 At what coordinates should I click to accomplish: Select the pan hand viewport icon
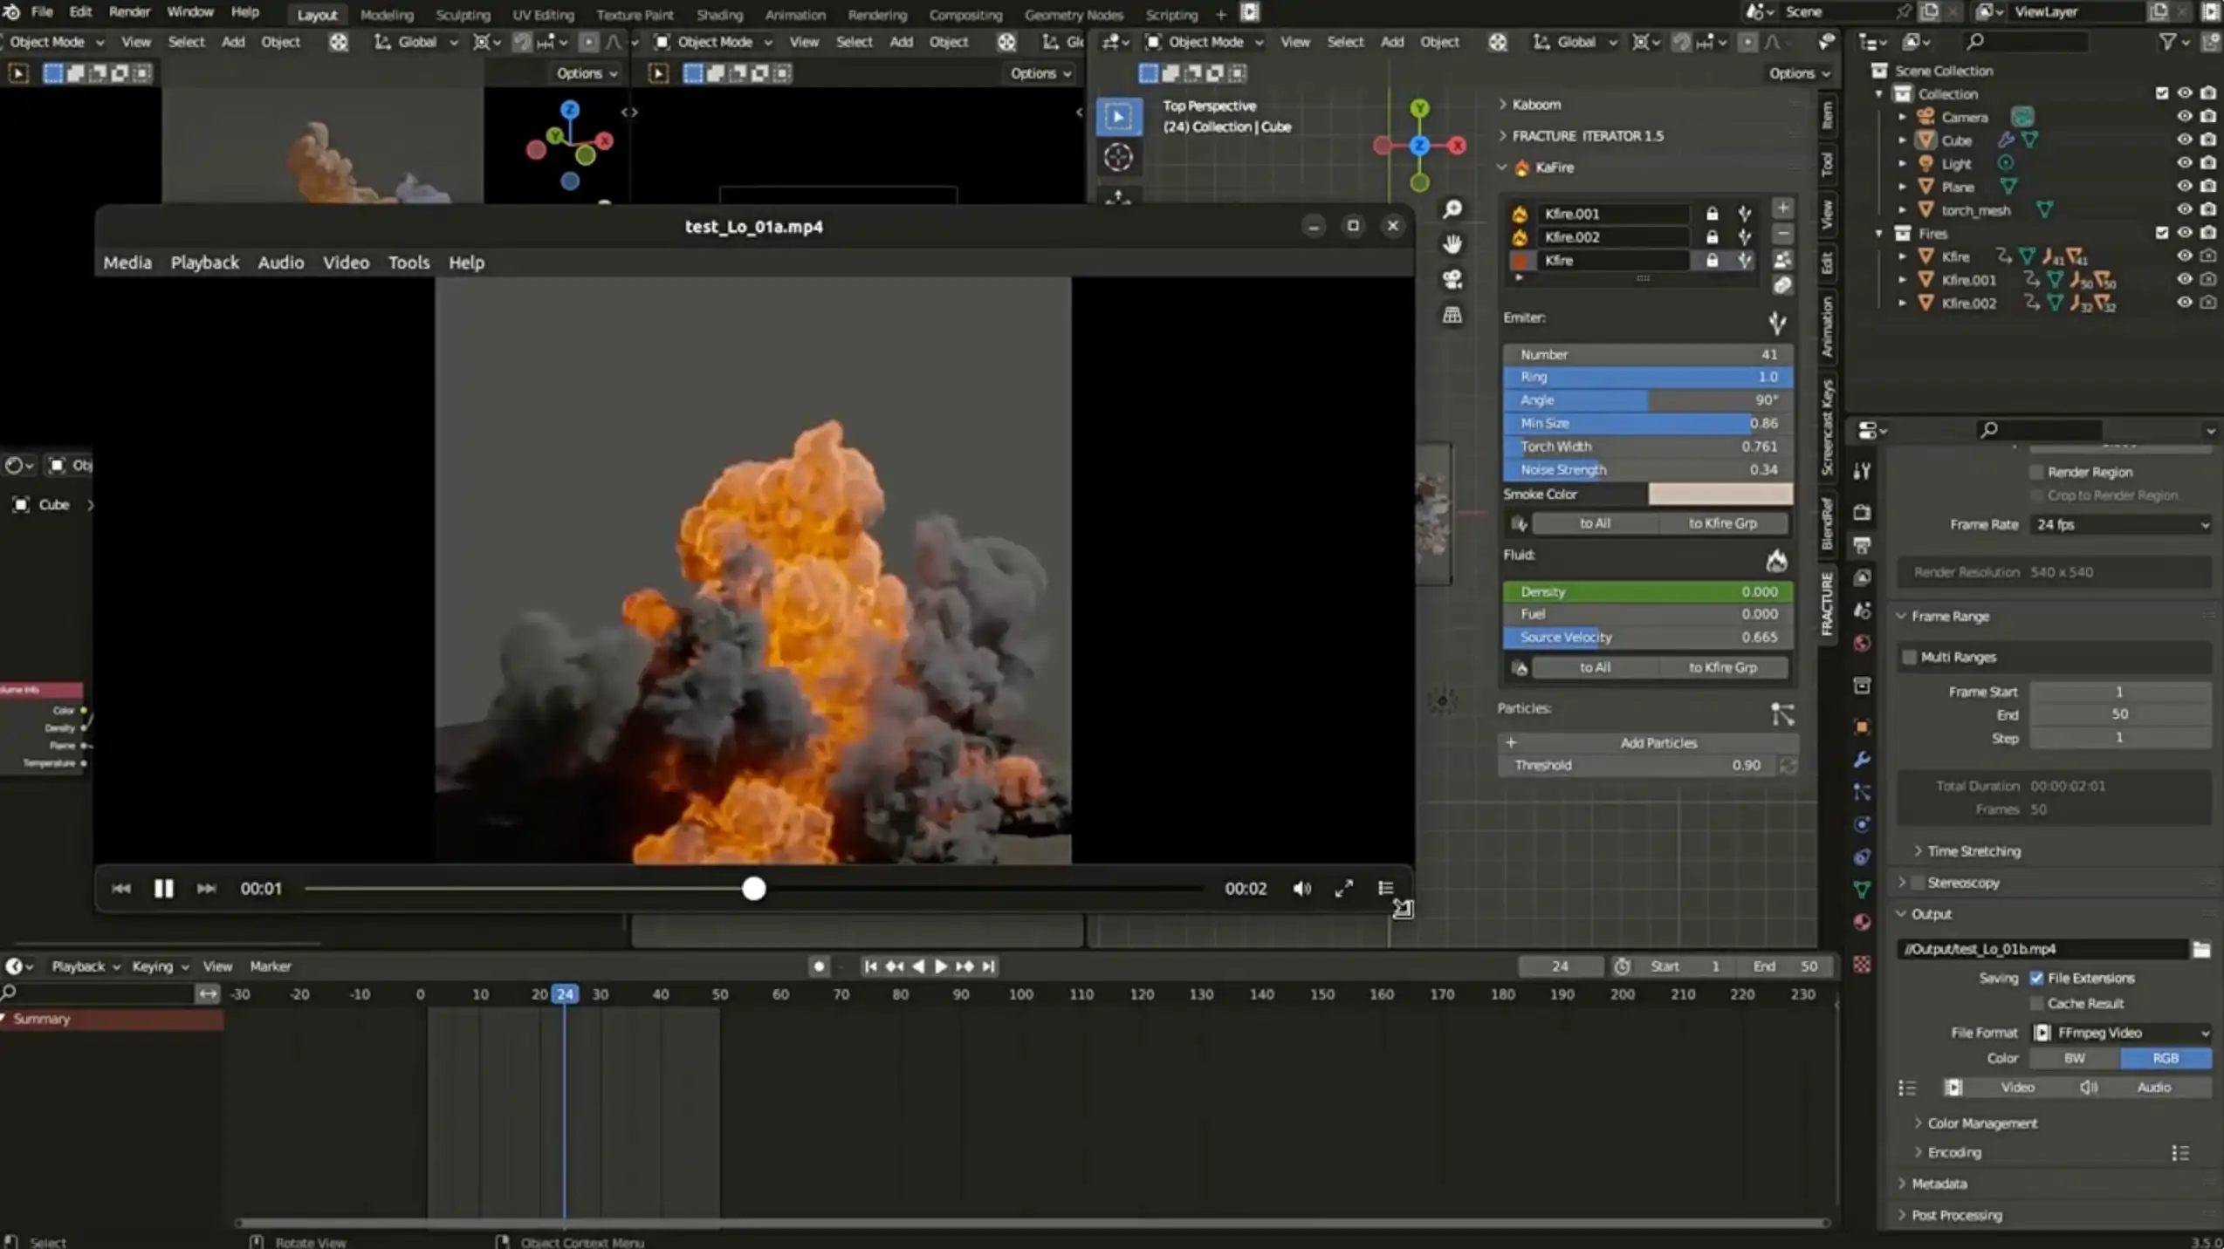(x=1452, y=244)
